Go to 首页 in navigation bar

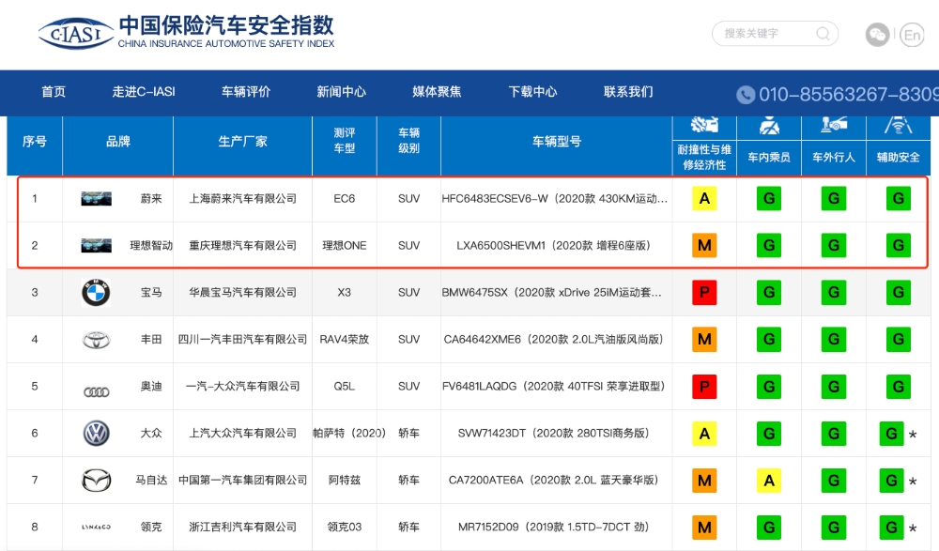(54, 92)
